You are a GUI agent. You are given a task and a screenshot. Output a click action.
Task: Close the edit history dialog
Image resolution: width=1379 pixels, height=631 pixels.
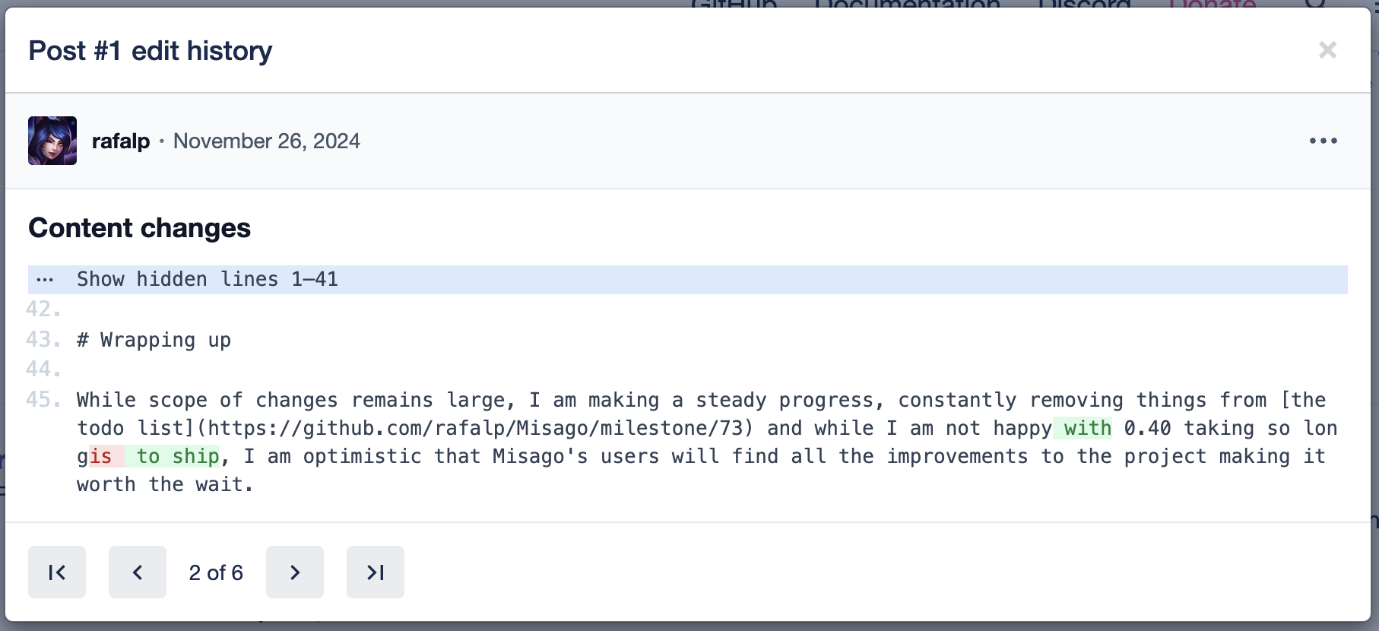pyautogui.click(x=1327, y=50)
